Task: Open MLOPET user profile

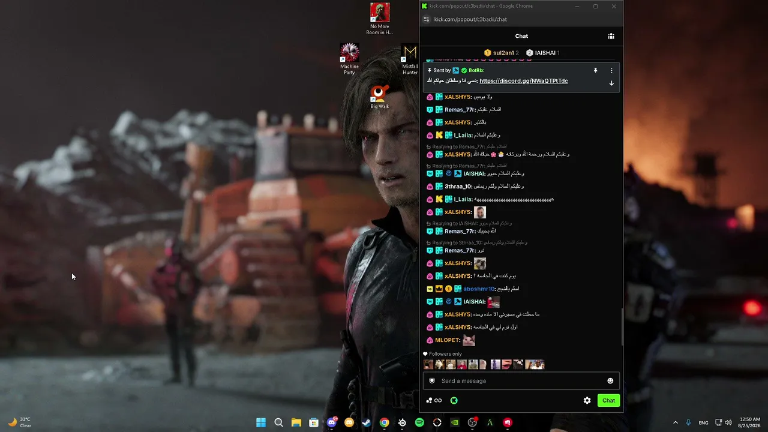Action: (448, 340)
